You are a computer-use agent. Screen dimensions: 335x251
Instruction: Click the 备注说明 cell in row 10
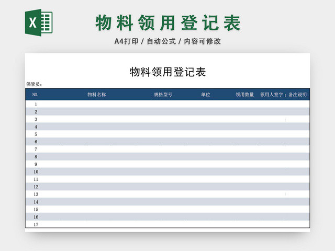tap(298, 172)
